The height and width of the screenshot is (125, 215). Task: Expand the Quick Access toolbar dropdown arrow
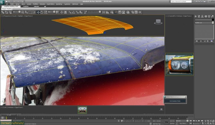[24, 1]
